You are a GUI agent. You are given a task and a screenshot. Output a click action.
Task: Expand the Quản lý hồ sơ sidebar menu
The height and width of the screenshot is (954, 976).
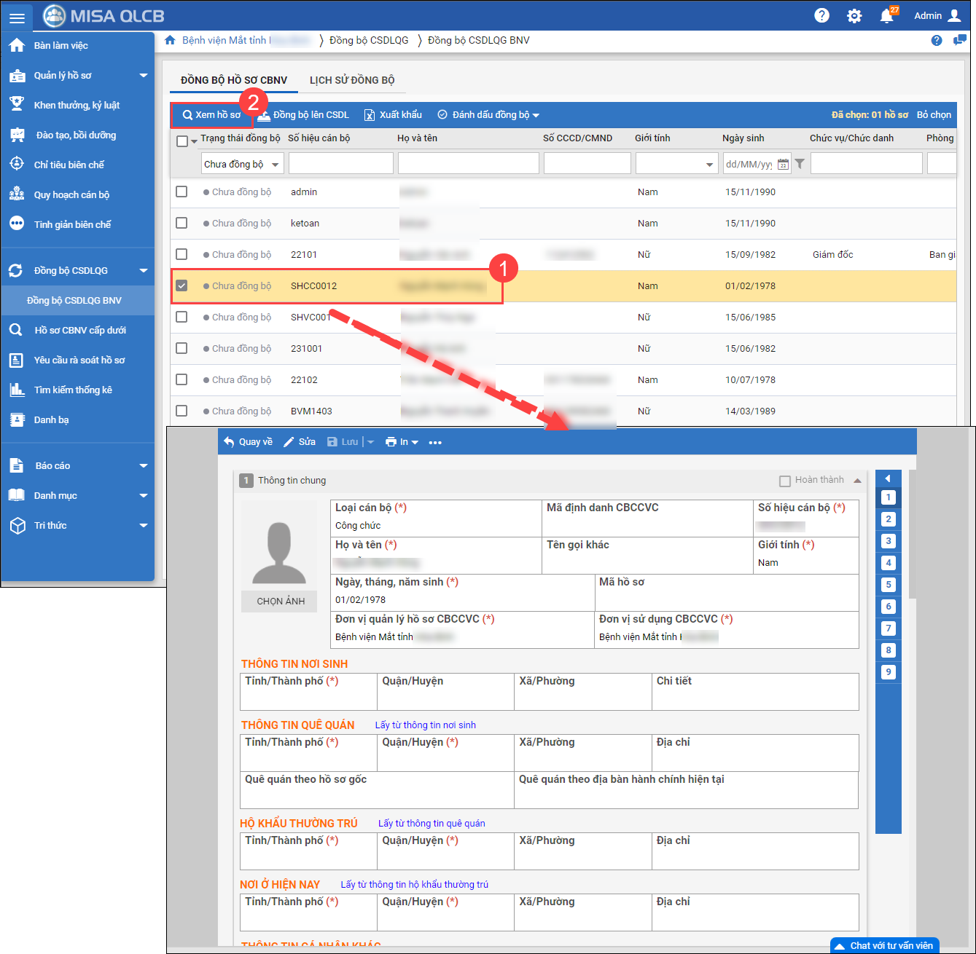tap(144, 75)
